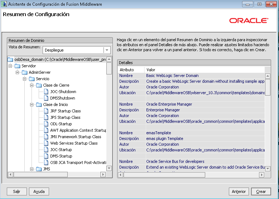Click the Detalles panel scroll right arrow
Screen dimensions: 279x199
tap(261, 175)
